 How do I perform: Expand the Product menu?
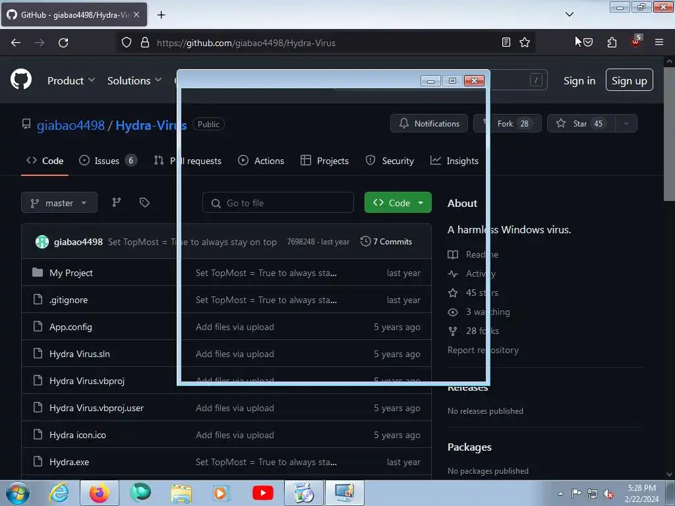(x=71, y=80)
